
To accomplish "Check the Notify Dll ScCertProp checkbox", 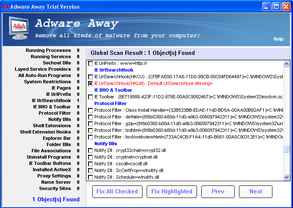I will (91, 171).
